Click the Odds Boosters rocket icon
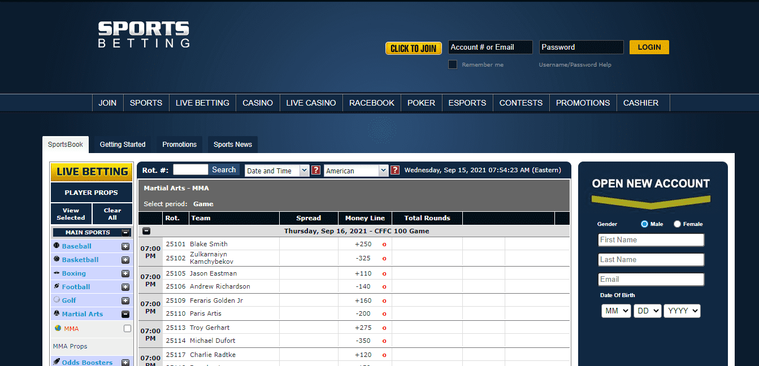Screen dimensions: 759x366 (x=57, y=362)
